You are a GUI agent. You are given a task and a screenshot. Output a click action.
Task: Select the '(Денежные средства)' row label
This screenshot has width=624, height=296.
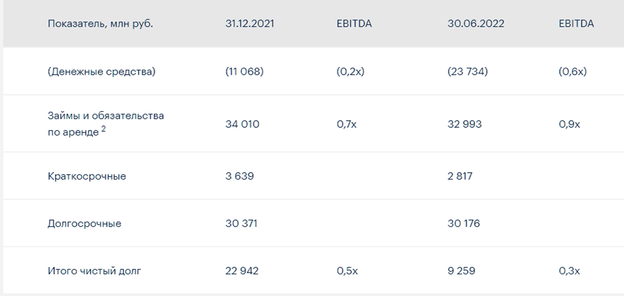point(102,72)
